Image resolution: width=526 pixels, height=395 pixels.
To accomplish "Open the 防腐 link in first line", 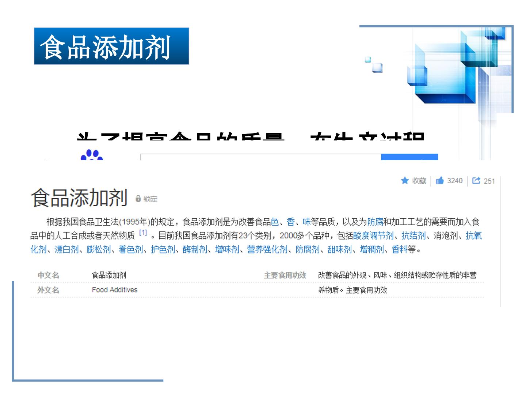I will click(375, 222).
